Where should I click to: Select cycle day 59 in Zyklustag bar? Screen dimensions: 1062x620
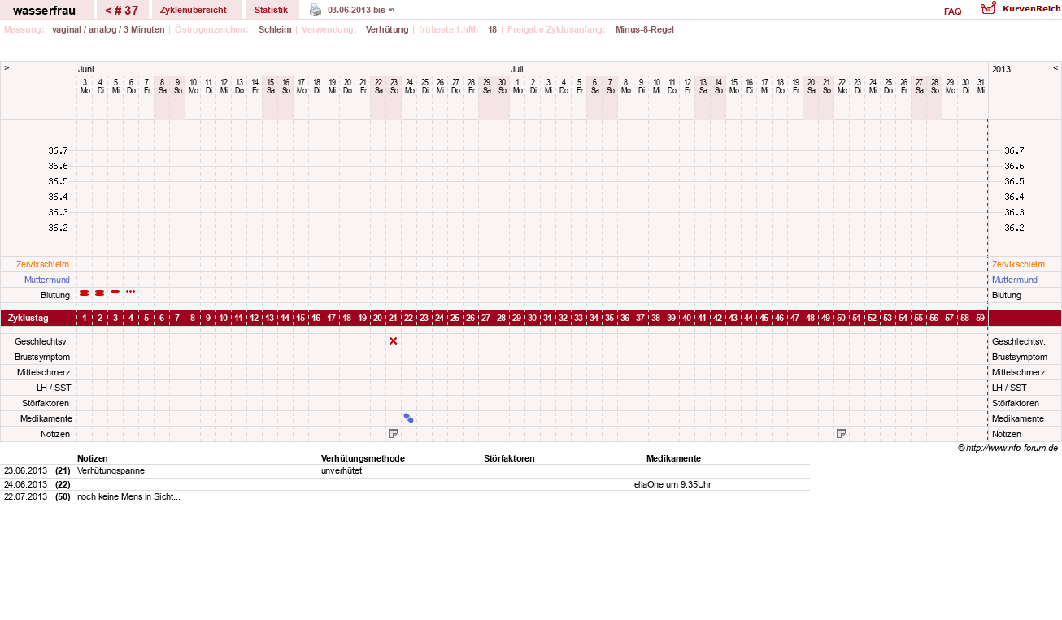pos(981,318)
